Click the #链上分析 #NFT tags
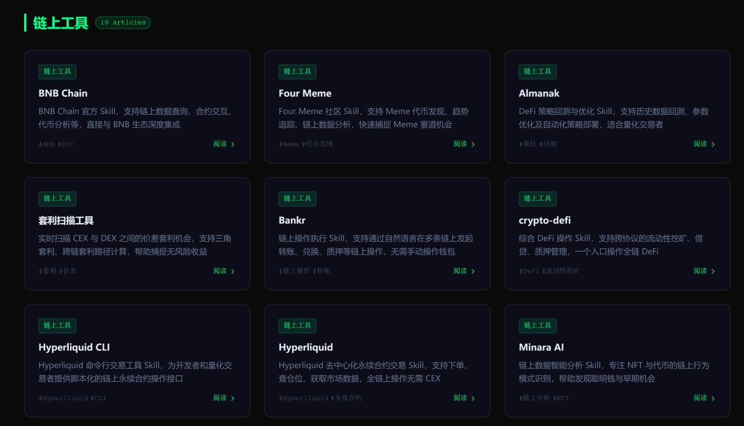Screen dimensions: 744x426 [x=544, y=398]
